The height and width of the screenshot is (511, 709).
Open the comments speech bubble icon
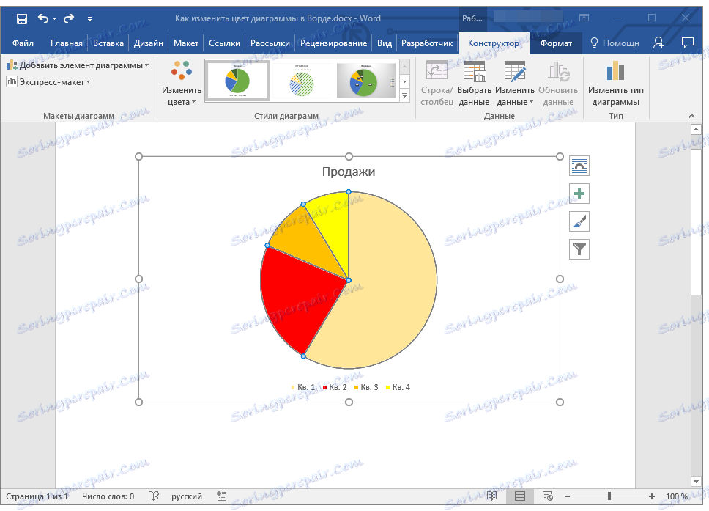[x=687, y=43]
